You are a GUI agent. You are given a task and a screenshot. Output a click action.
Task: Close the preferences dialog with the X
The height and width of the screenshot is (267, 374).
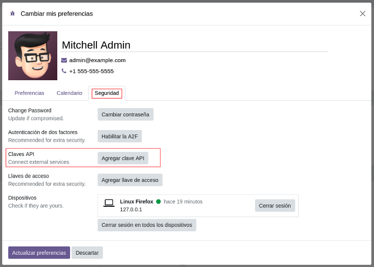point(362,14)
